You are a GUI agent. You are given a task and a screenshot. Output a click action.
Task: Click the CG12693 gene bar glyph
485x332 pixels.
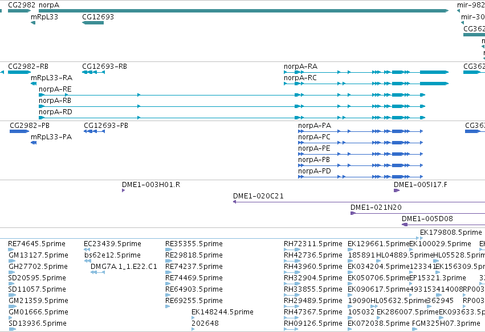pyautogui.click(x=93, y=23)
